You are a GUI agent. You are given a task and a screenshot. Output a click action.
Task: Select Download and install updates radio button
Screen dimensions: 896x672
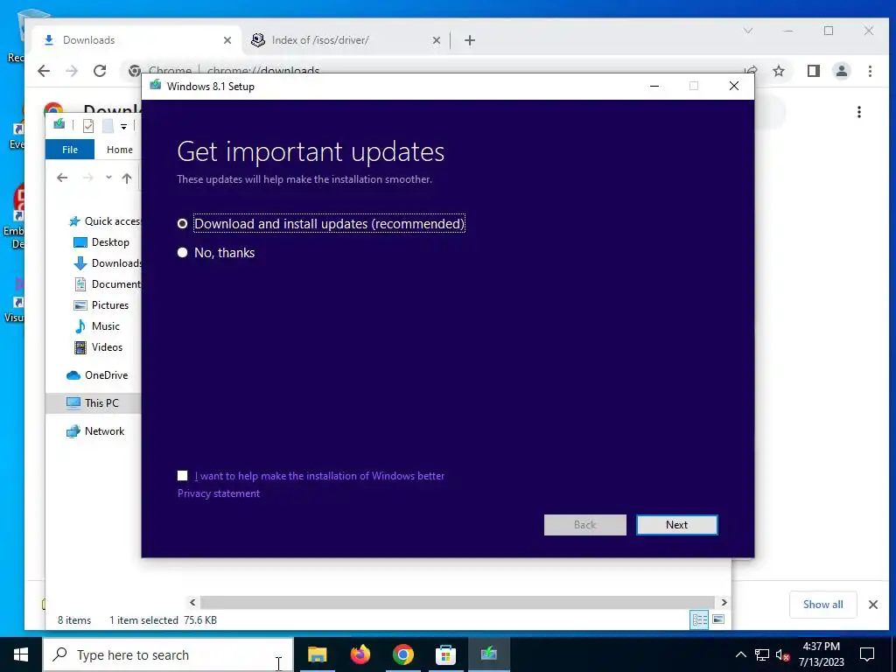click(182, 223)
